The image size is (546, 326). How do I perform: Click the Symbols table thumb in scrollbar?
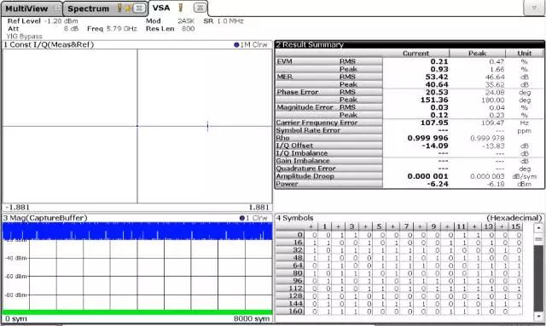click(538, 239)
